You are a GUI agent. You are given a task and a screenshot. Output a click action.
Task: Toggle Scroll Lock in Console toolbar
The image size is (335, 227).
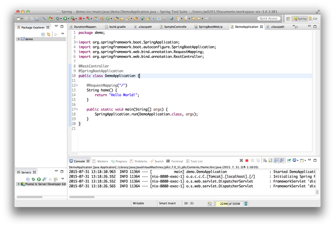[x=270, y=160]
